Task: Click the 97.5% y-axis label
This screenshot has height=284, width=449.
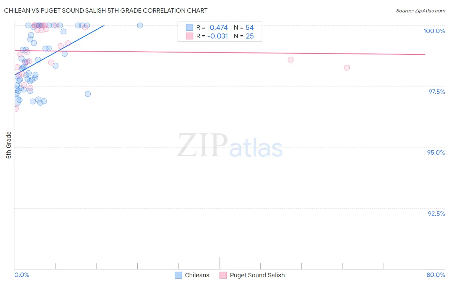Action: tap(437, 92)
